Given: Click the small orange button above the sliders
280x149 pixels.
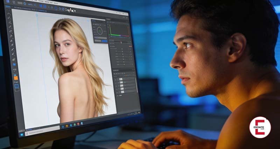Looking at the screenshot, I should pos(130,47).
